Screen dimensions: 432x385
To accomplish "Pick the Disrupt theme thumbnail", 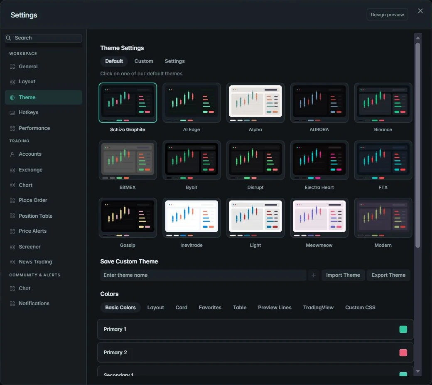I will [255, 160].
